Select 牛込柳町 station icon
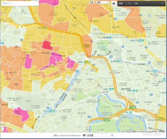The width and height of the screenshot is (167, 139). (x=14, y=73)
